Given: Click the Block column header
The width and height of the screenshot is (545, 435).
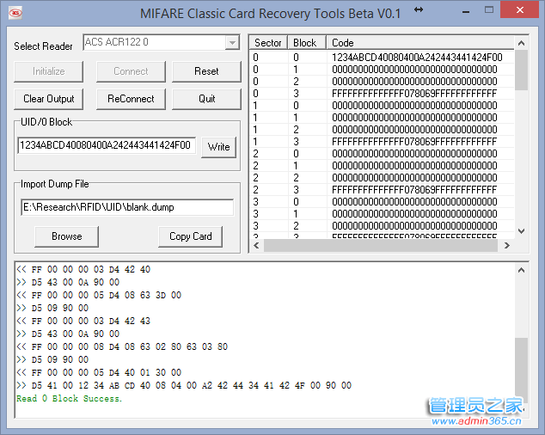Looking at the screenshot, I should click(x=307, y=43).
